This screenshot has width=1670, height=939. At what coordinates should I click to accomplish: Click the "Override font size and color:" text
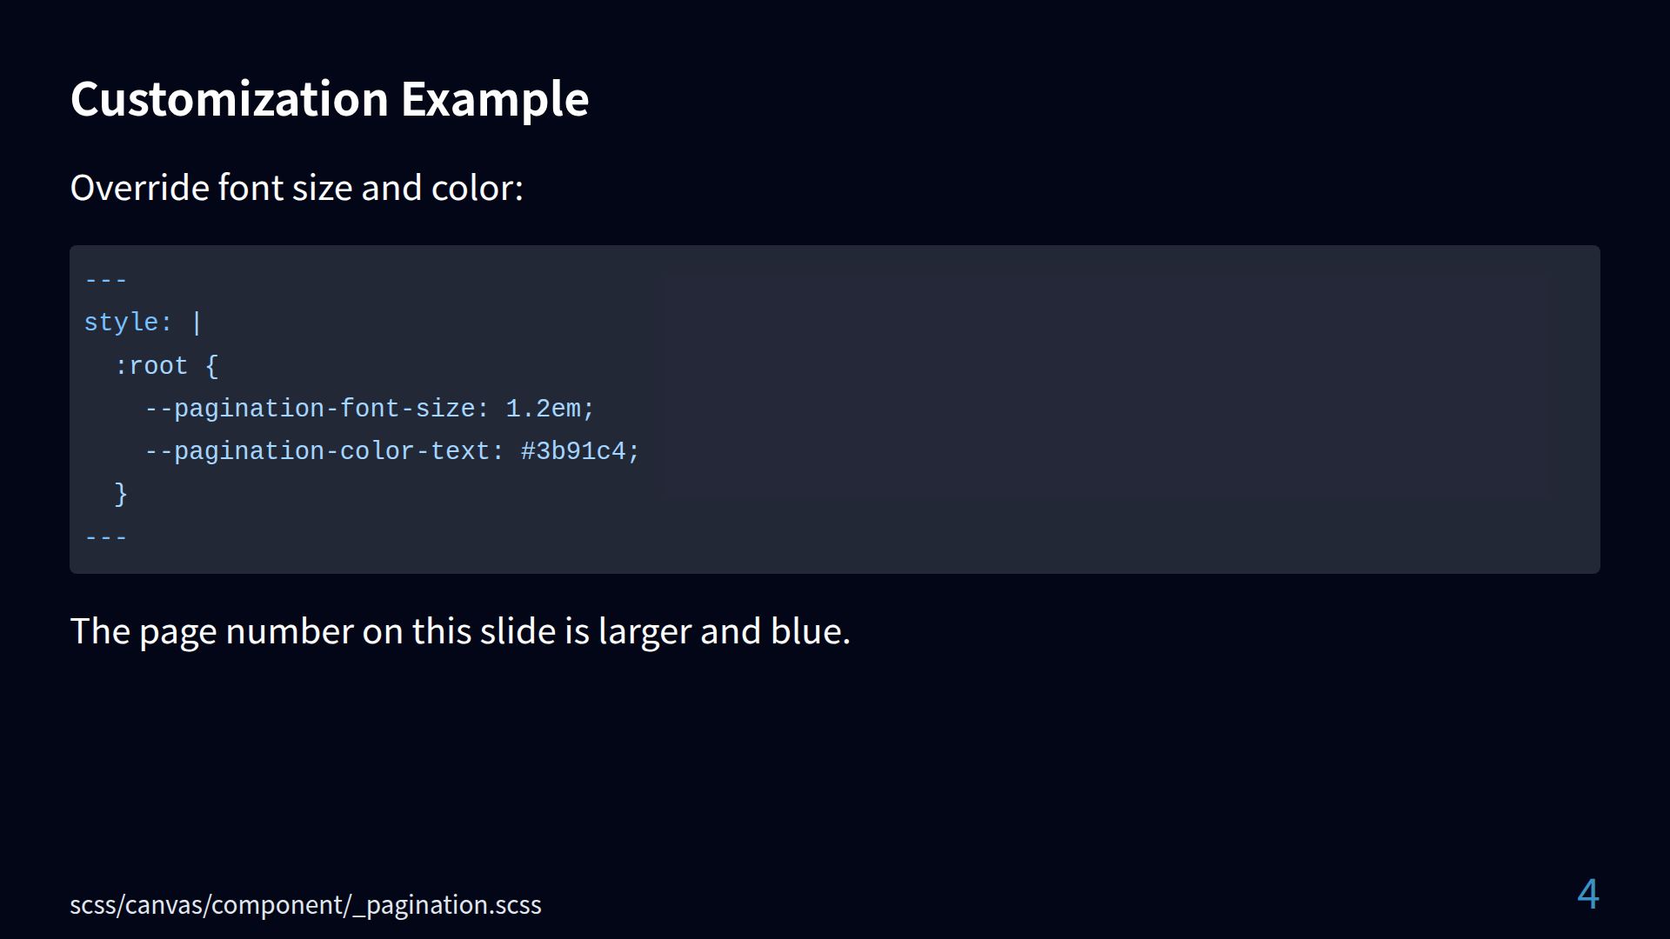(x=297, y=188)
